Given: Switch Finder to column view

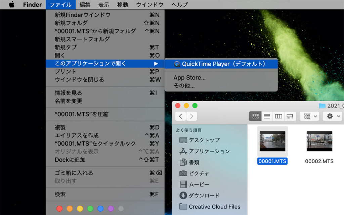Looking at the screenshot, I should click(x=278, y=116).
